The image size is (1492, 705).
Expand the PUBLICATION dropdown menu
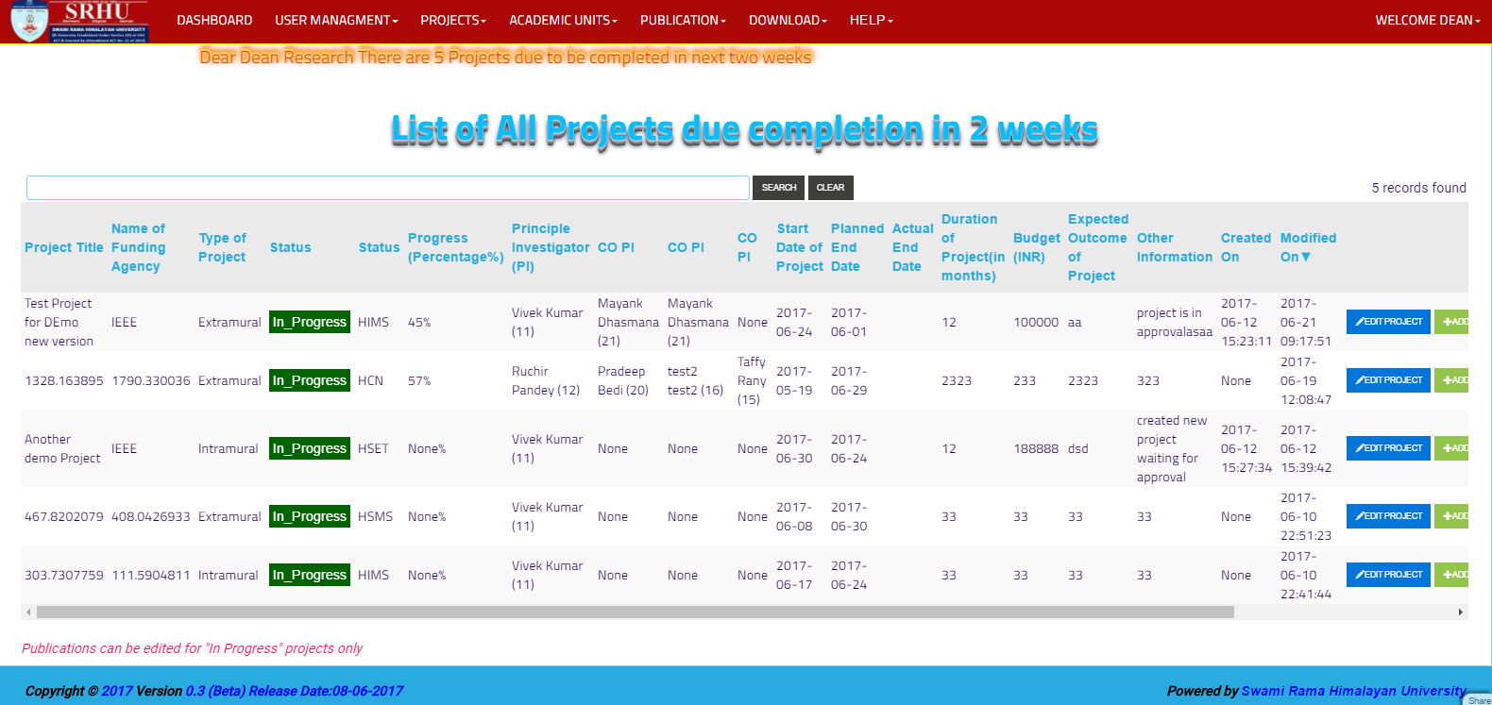pyautogui.click(x=683, y=20)
